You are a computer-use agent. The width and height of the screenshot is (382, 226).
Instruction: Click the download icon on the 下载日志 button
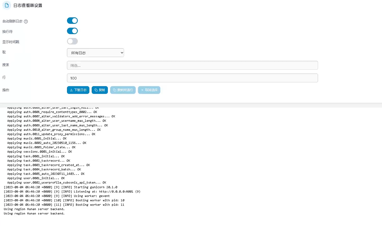(72, 90)
